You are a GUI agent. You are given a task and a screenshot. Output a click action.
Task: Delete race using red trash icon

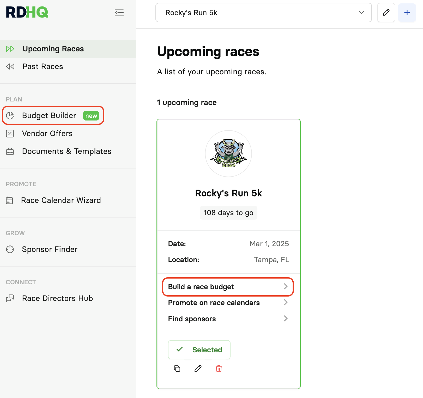click(219, 369)
